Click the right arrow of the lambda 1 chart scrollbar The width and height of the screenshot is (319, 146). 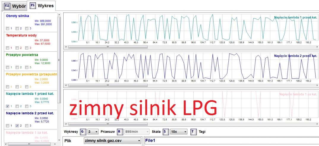318,47
